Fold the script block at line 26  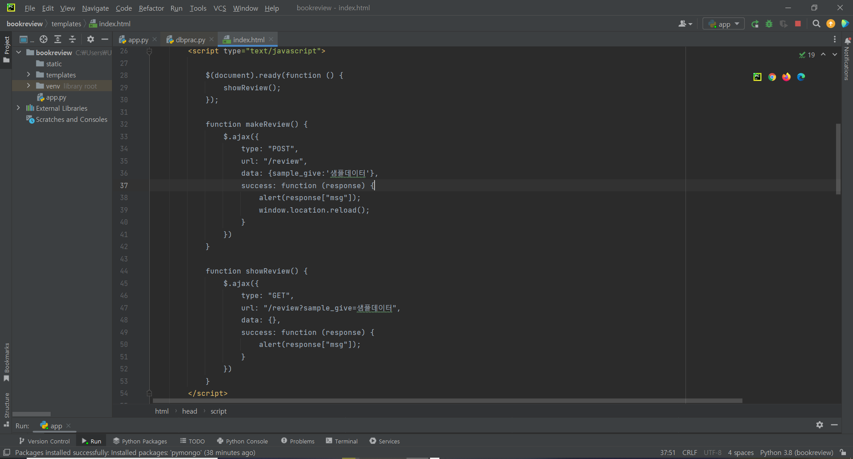(149, 52)
